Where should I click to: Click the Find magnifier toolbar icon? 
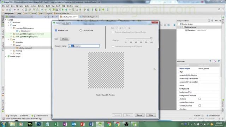click(x=34, y=10)
